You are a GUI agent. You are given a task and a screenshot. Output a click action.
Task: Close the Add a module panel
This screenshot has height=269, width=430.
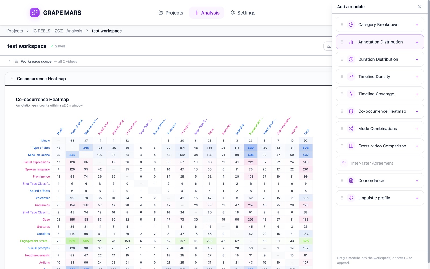coord(420,7)
